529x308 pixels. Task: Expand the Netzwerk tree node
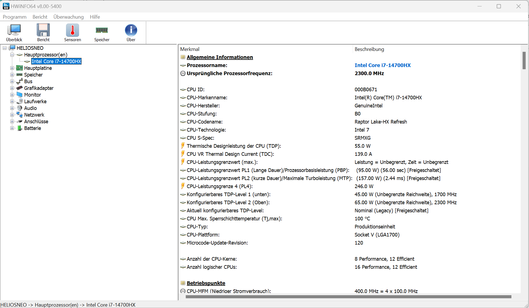pos(12,115)
